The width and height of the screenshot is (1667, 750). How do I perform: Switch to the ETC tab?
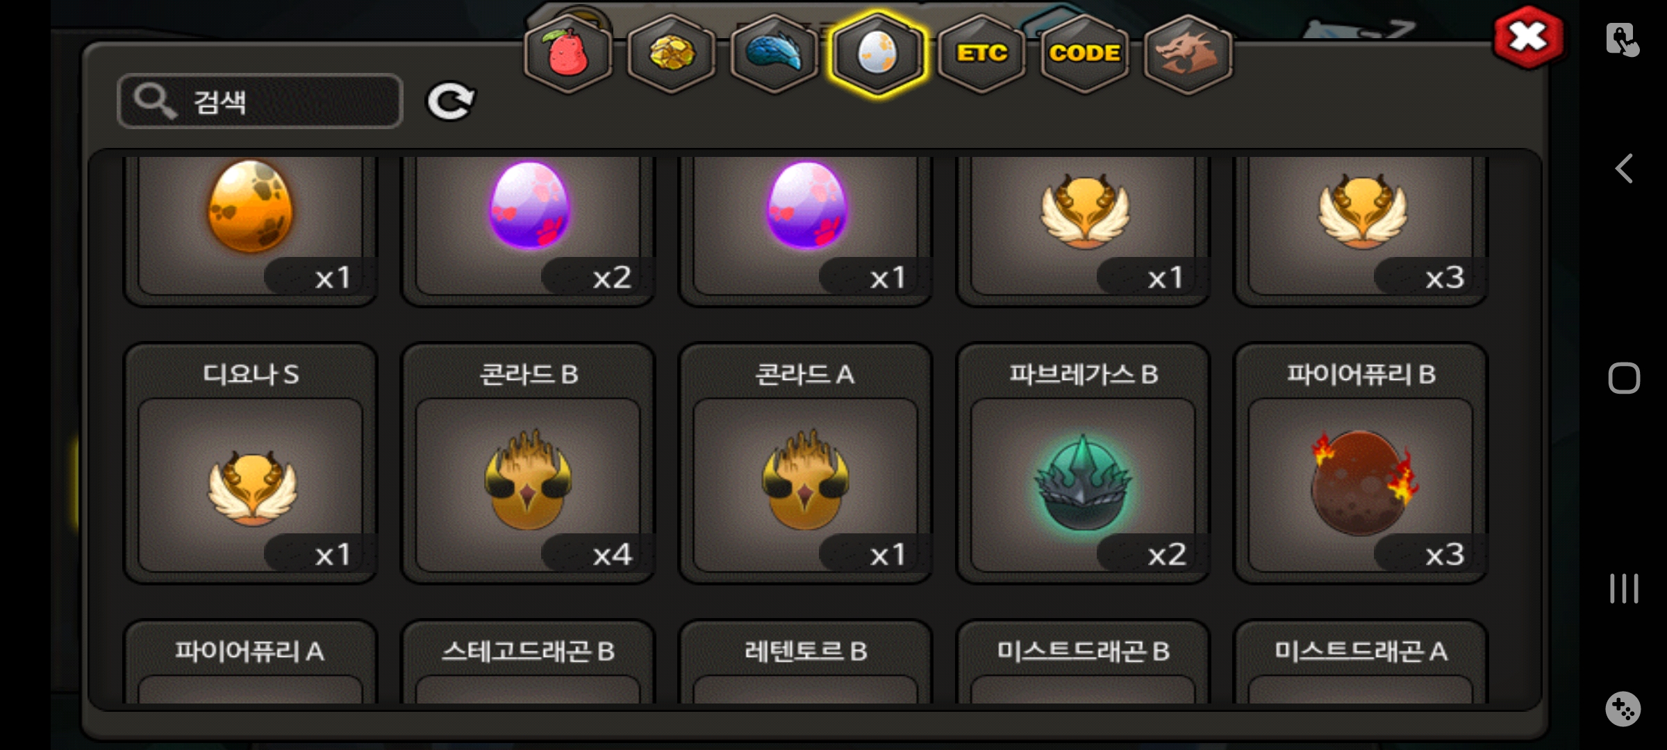click(981, 54)
